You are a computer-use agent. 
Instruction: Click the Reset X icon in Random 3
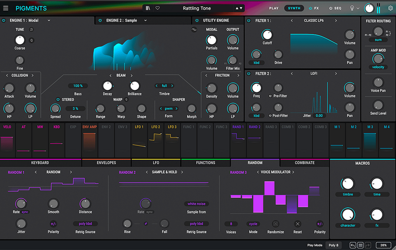298,224
